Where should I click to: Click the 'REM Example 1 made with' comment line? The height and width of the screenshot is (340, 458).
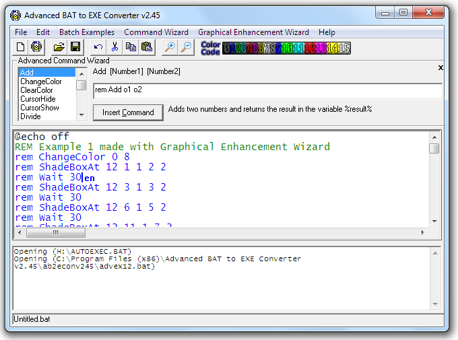(x=172, y=147)
